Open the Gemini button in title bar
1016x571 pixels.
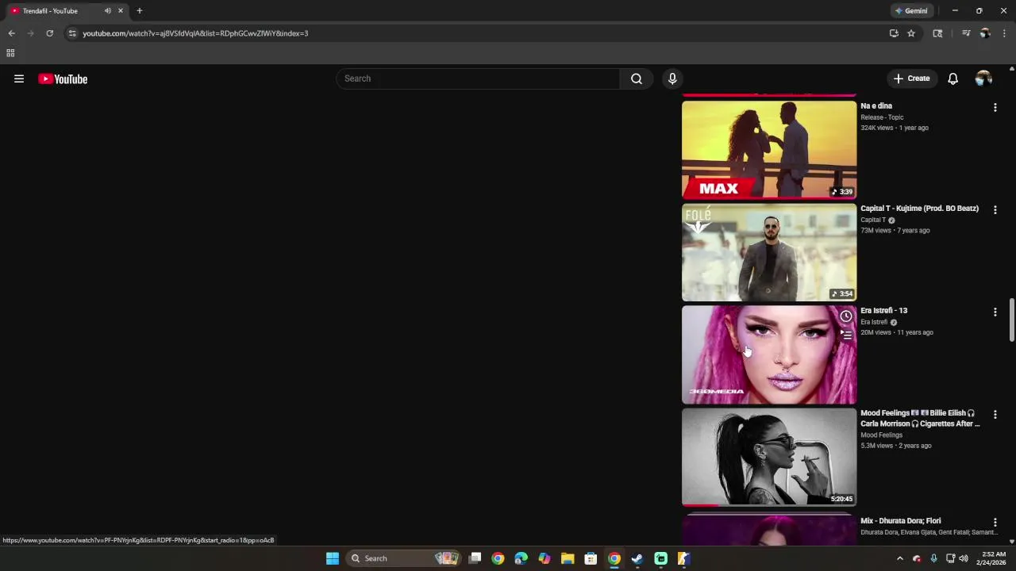click(x=911, y=11)
